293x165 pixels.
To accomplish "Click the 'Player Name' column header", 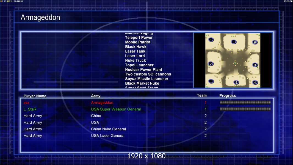I will click(35, 96).
